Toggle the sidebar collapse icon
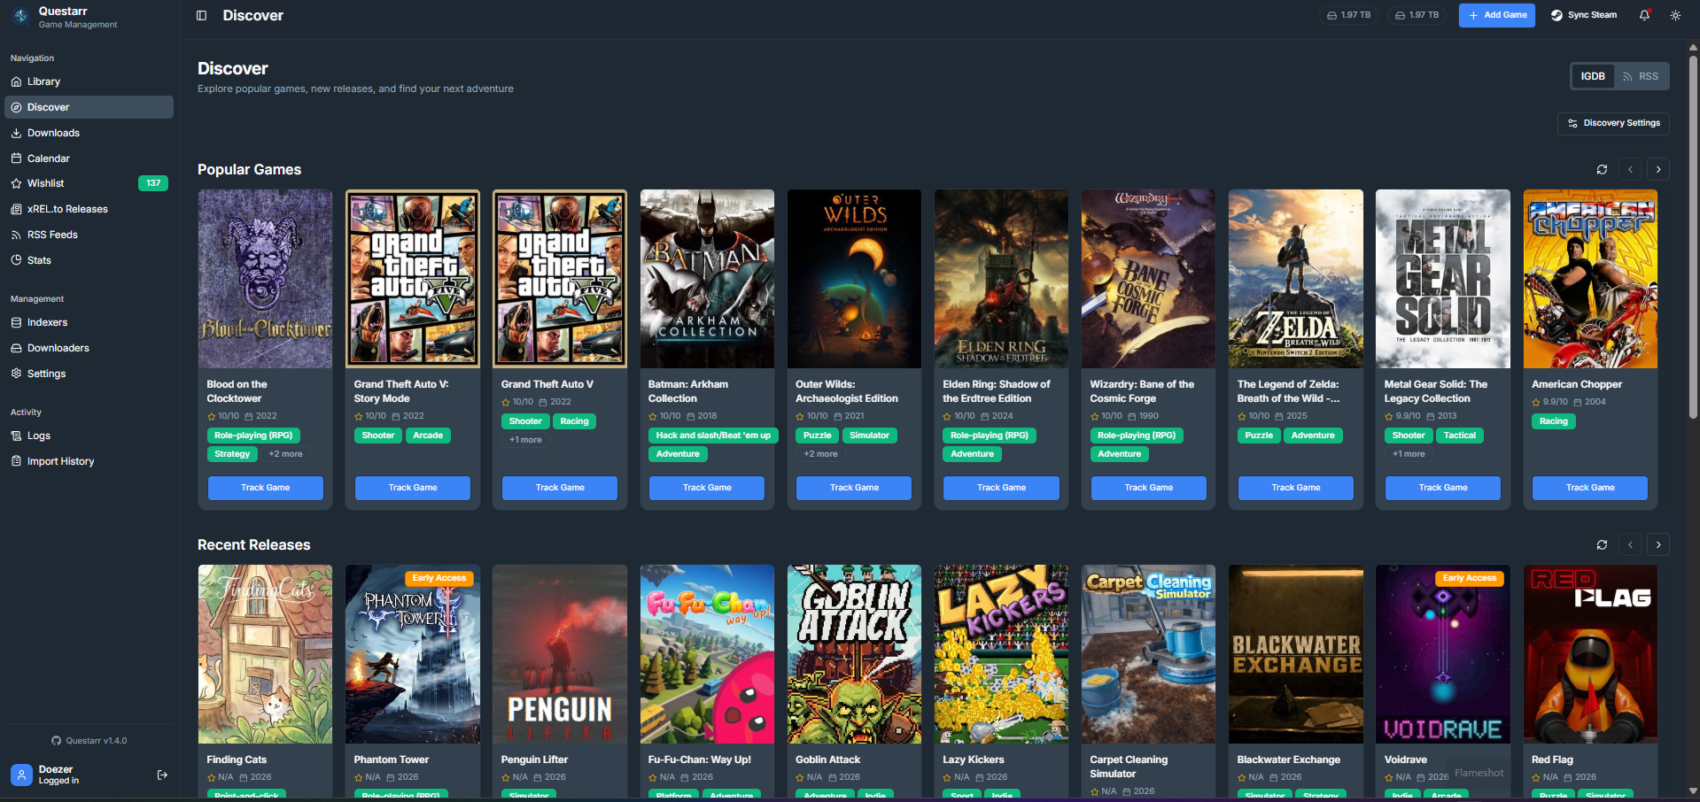Screen dimensions: 1700x802 point(201,15)
